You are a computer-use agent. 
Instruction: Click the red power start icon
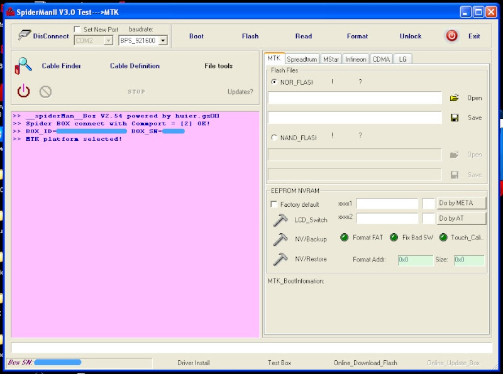[23, 91]
